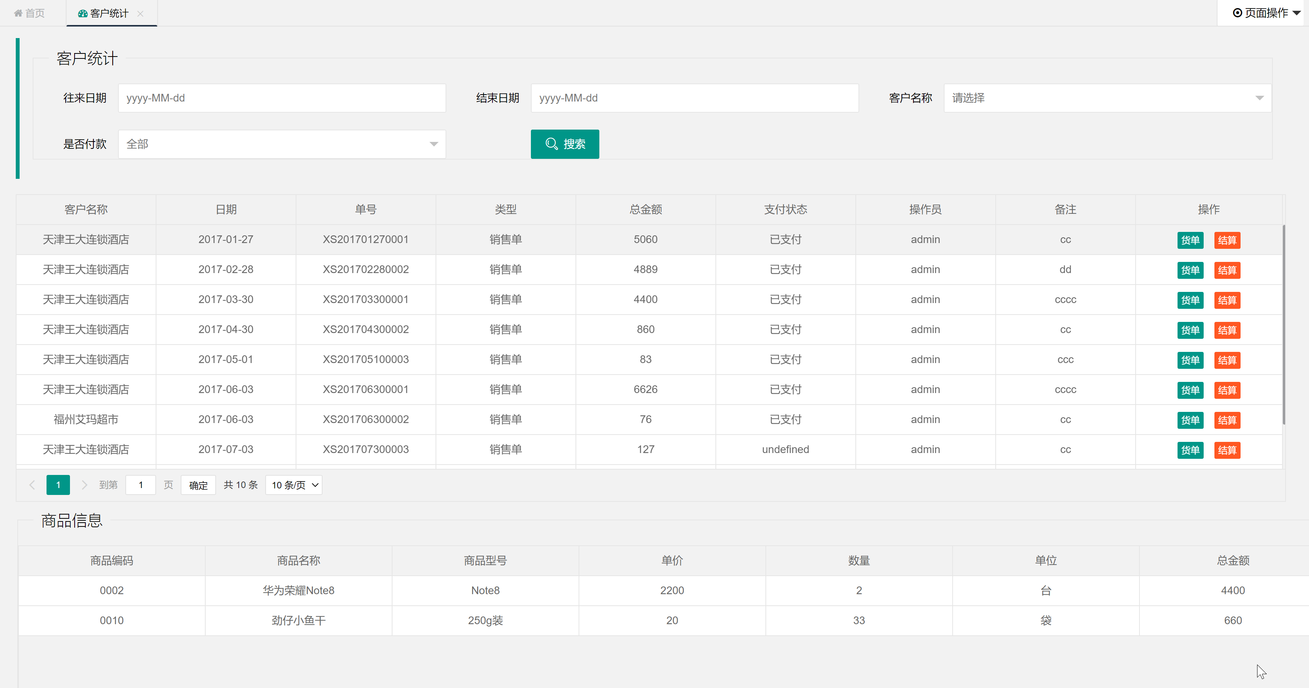This screenshot has width=1309, height=688.
Task: Click 货单 for order XS201705100003
Action: [x=1190, y=360]
